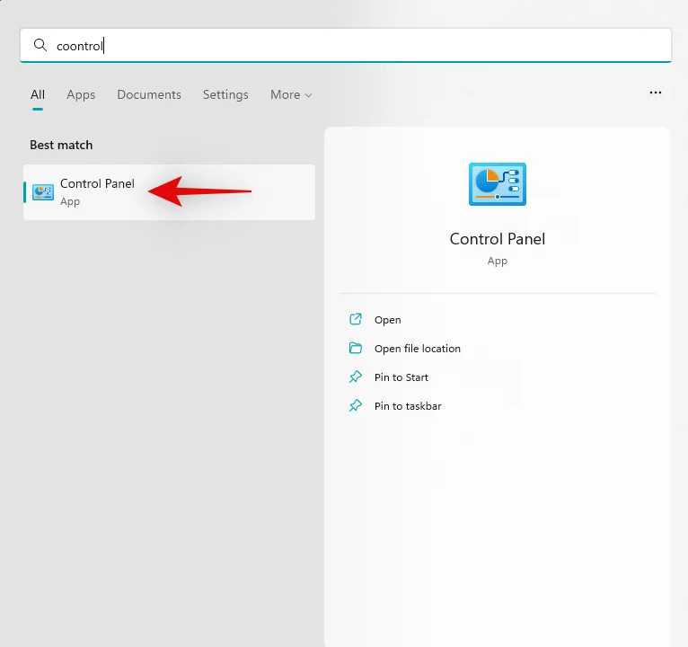Click the magnifying glass search icon

click(x=40, y=45)
